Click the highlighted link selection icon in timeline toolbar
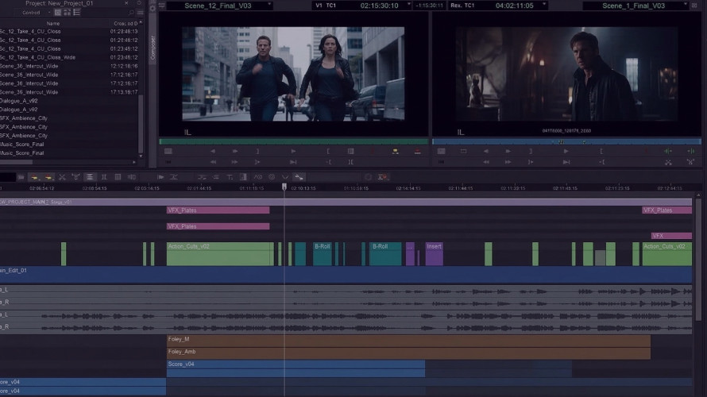This screenshot has width=707, height=397. pyautogui.click(x=299, y=177)
